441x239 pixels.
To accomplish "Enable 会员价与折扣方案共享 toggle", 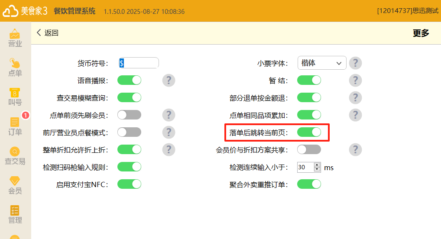I will [x=309, y=149].
